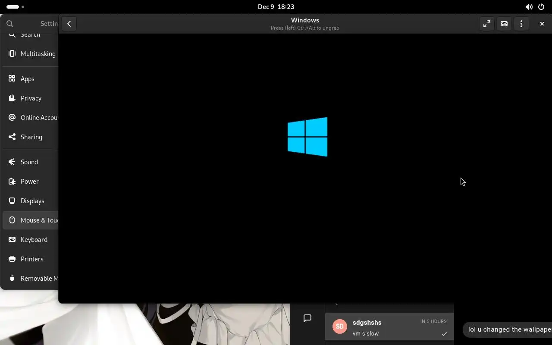Open Keyboard settings panel
The width and height of the screenshot is (552, 345).
[30, 240]
